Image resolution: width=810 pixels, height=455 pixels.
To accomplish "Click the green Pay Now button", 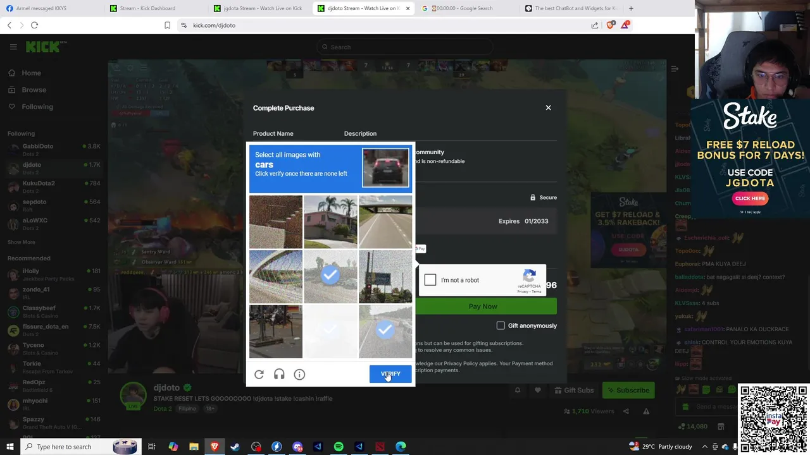I will tap(483, 306).
